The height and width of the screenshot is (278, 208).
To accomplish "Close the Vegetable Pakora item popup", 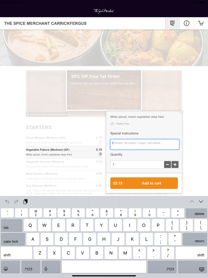I will (181, 112).
